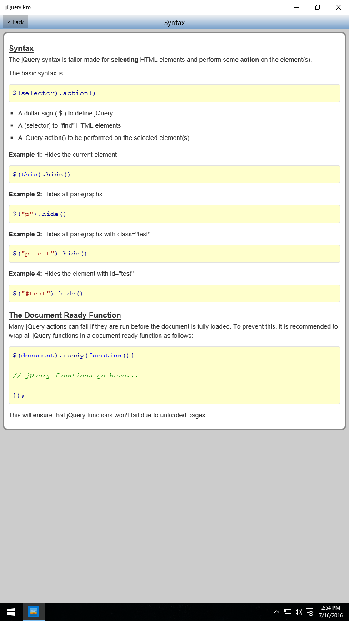Select bullet about jQuery action() performed

(x=104, y=138)
